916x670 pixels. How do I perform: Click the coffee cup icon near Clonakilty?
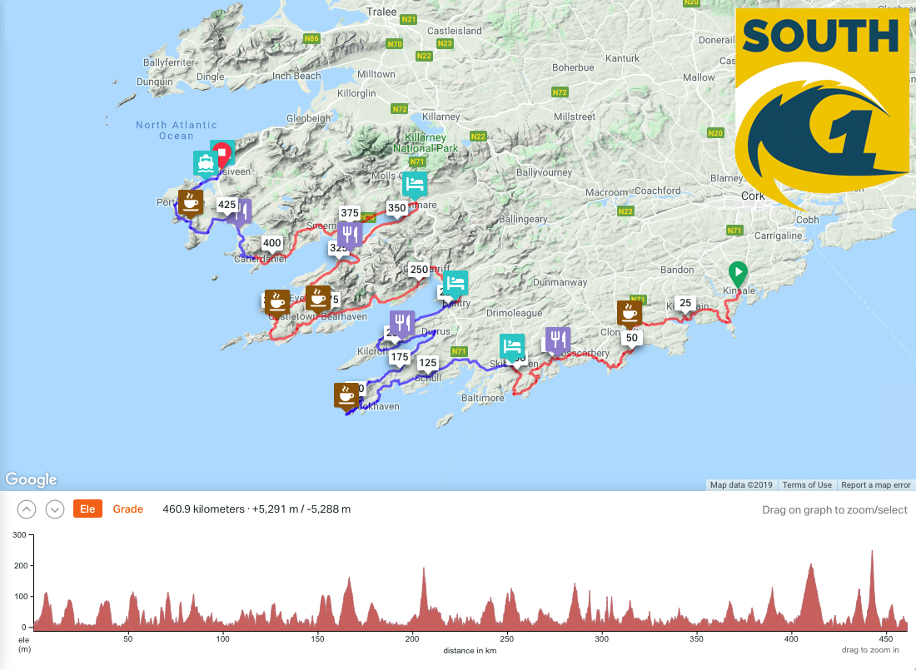pos(630,313)
